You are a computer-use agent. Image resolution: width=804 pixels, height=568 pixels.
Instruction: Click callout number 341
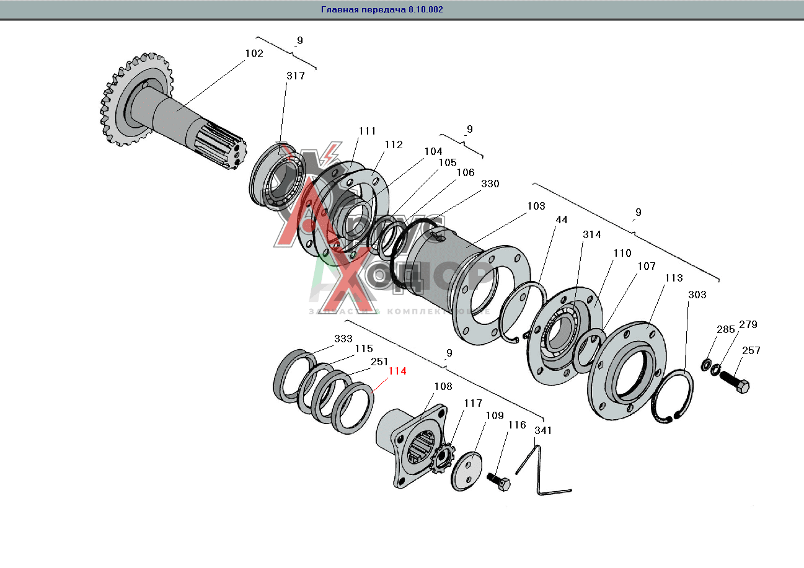coord(543,430)
